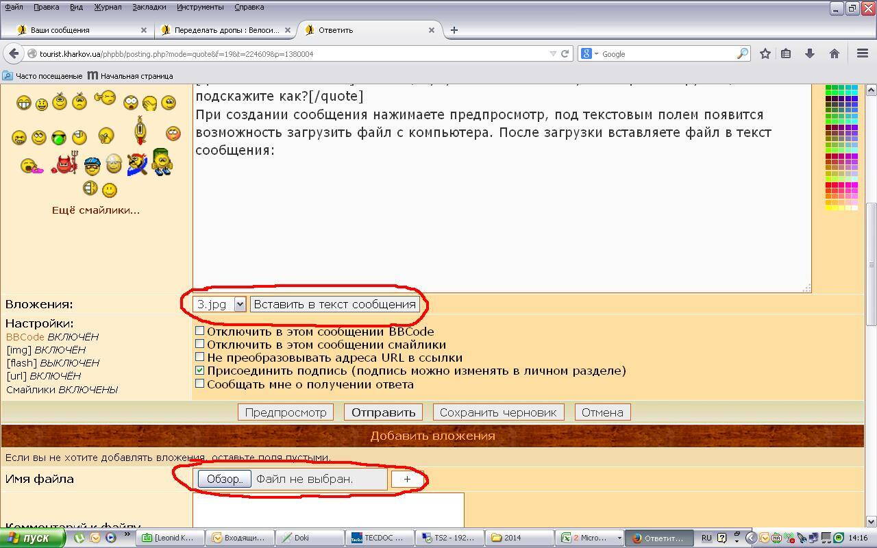
Task: Open the URL bar history dropdown arrow
Action: click(553, 53)
